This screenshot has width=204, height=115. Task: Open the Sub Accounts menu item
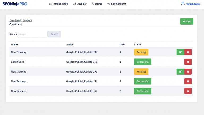(117, 4)
